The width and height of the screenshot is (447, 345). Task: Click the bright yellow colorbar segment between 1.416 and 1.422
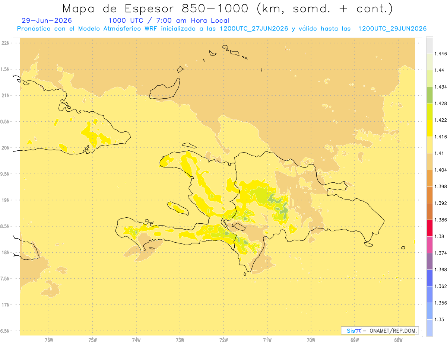coord(429,128)
